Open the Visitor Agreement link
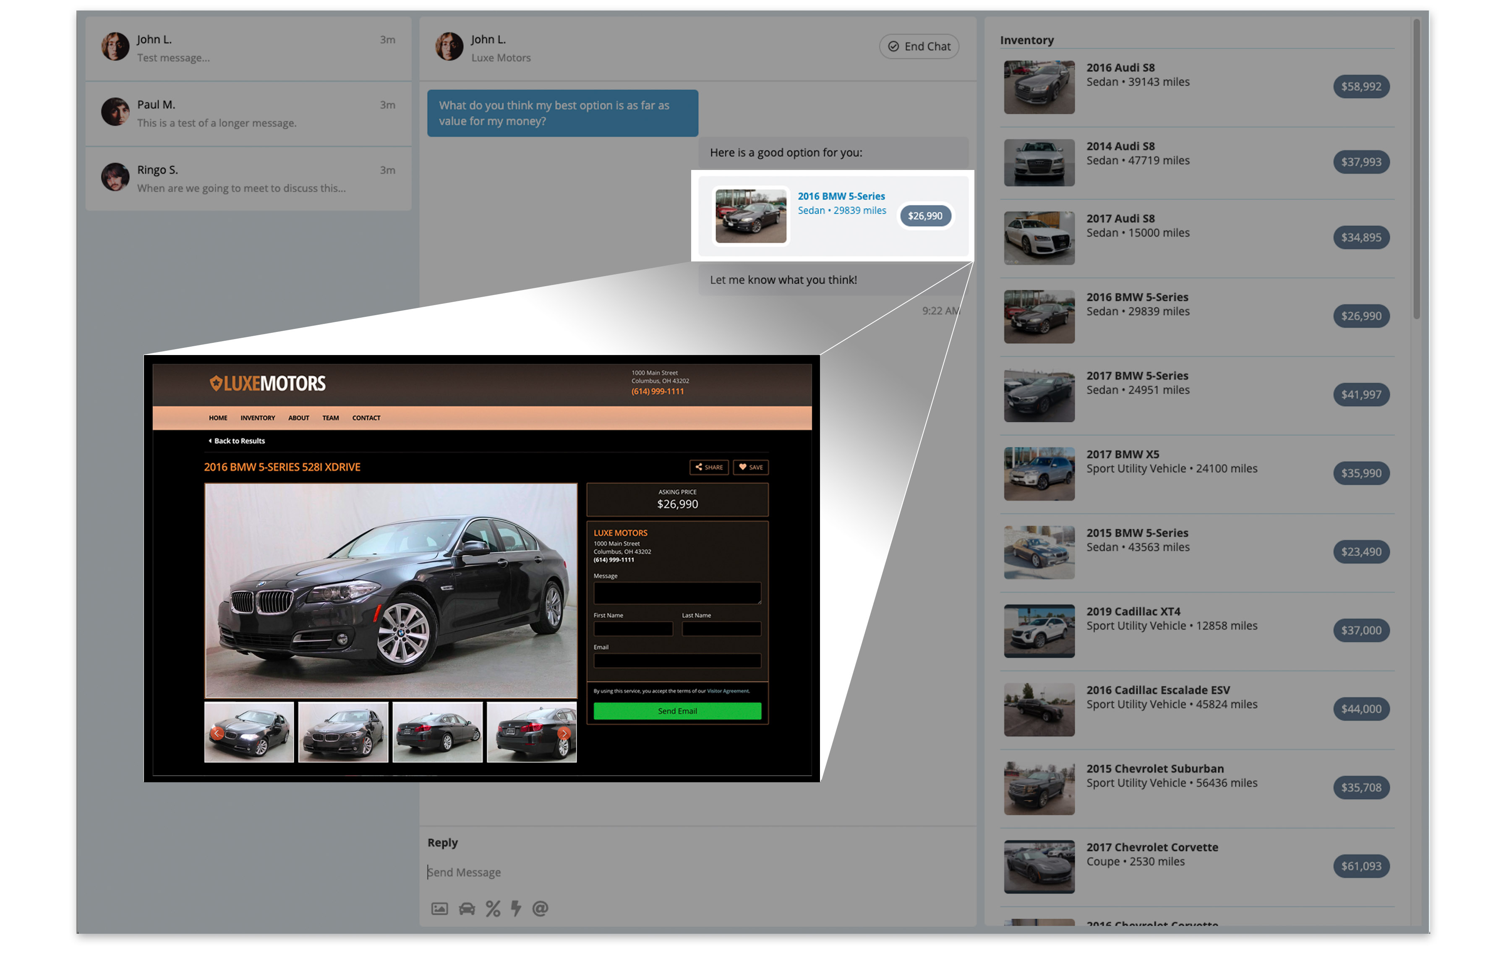 [728, 691]
